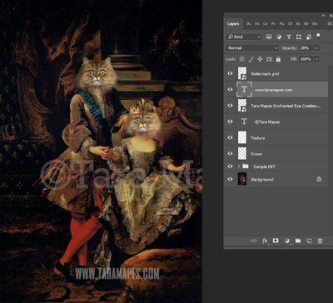The height and width of the screenshot is (303, 333).
Task: Filter layers by type layers icon
Action: 289,37
